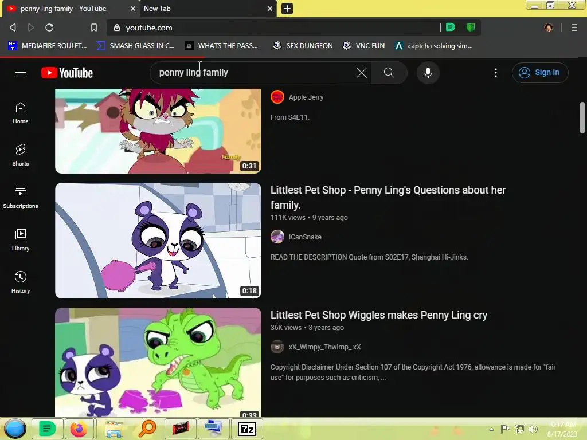Clear the search box with X
The image size is (587, 440).
pos(361,73)
